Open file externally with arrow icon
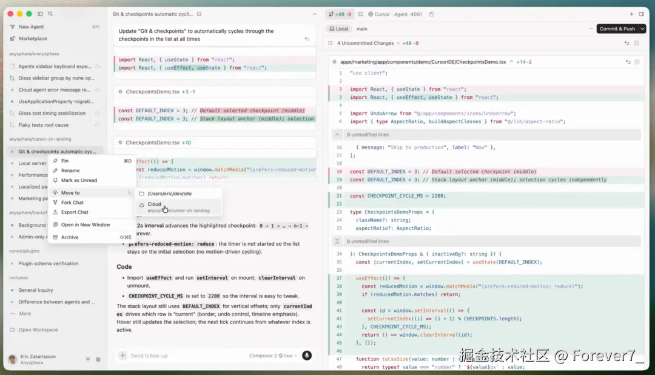 (x=511, y=62)
